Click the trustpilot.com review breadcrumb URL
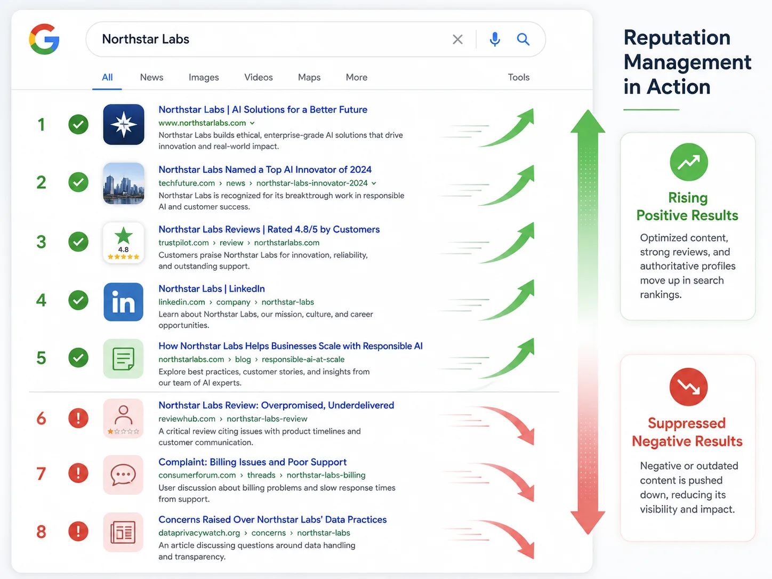 click(x=239, y=243)
